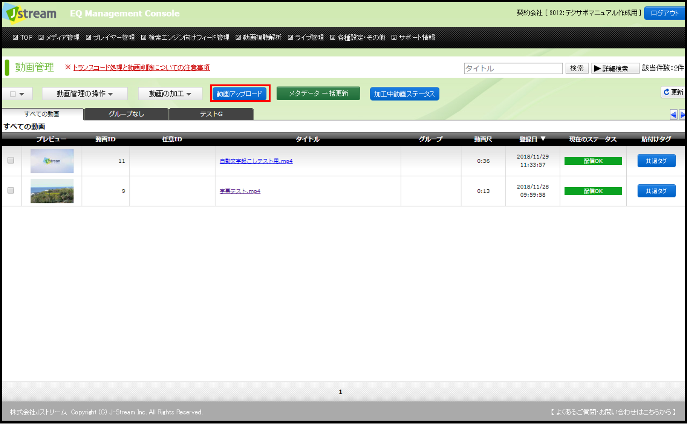Switch to the テストG tab
This screenshot has height=424, width=687.
coord(211,114)
